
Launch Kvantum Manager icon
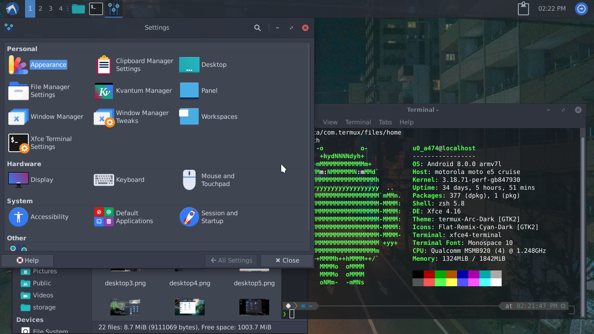point(104,91)
